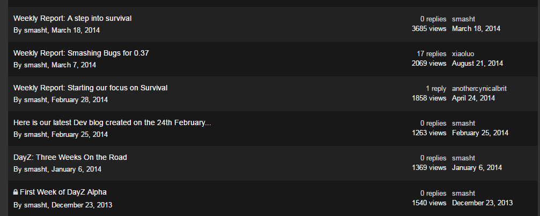Click author smasht under the March 7, 2014 topic
The width and height of the screenshot is (540, 216).
coord(35,65)
